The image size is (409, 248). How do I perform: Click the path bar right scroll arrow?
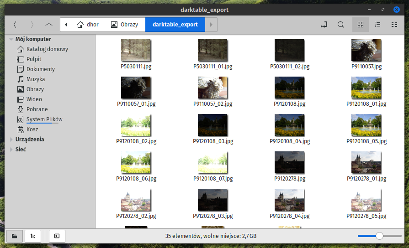[x=211, y=25]
